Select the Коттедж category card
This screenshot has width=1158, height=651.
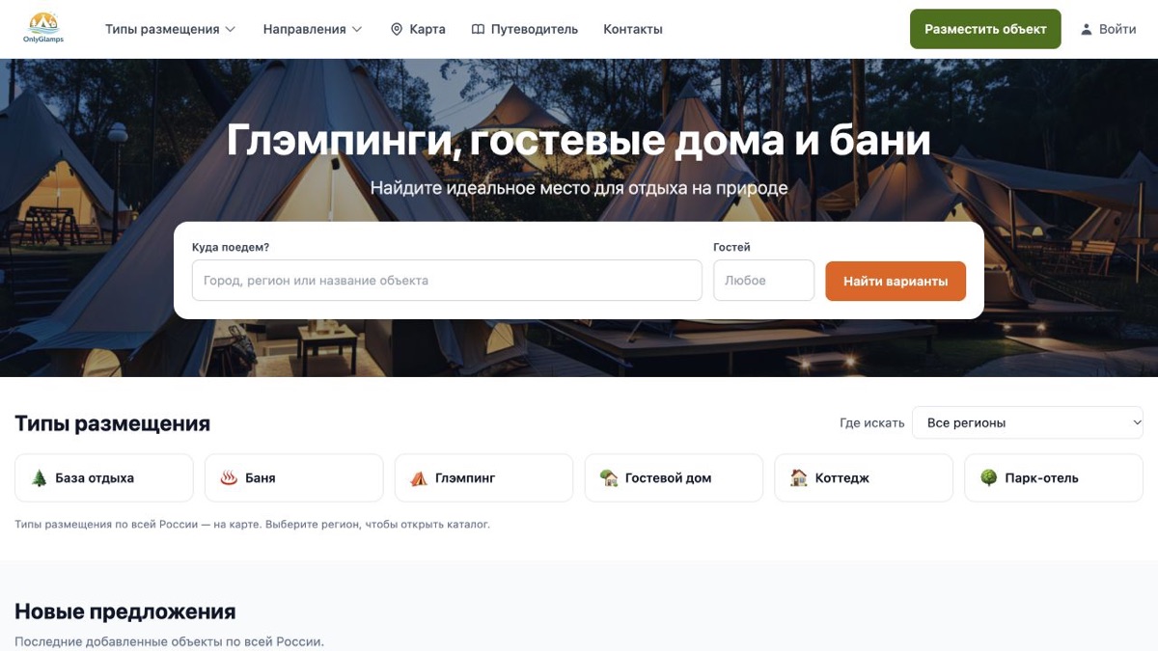[x=864, y=478]
